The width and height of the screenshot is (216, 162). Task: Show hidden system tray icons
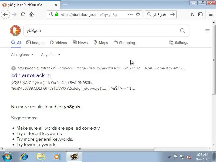[x=169, y=157]
